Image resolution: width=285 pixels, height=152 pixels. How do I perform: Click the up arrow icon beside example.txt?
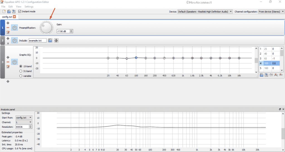point(56,40)
